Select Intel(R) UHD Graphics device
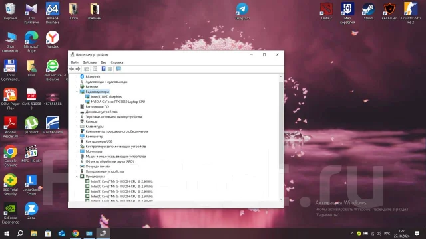The image size is (426, 239). pos(106,97)
